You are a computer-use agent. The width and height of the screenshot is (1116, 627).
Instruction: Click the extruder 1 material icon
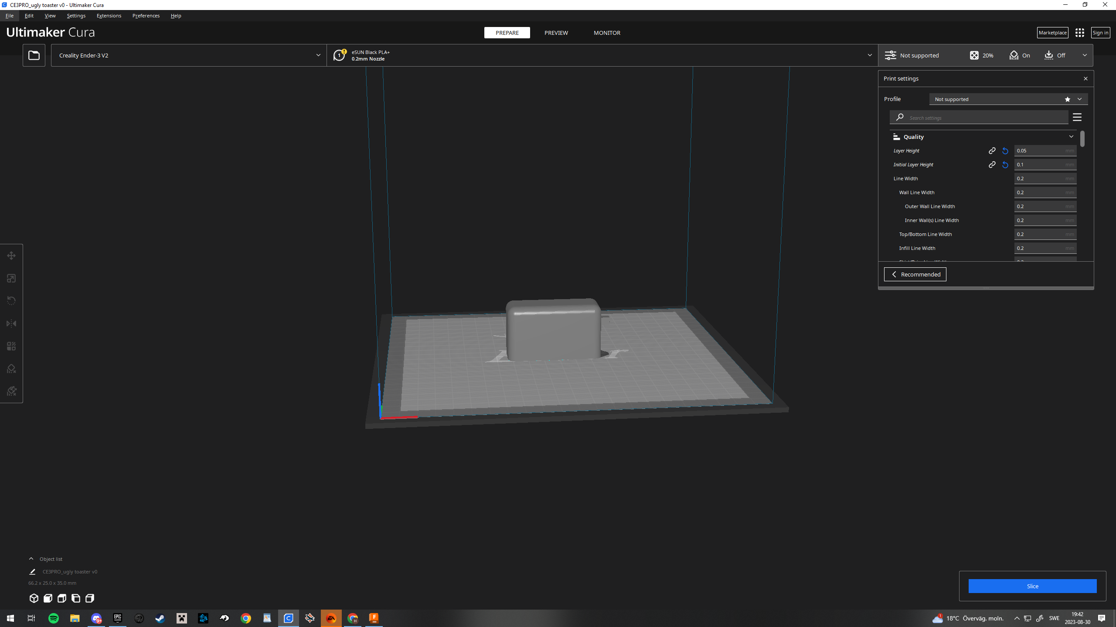point(340,55)
